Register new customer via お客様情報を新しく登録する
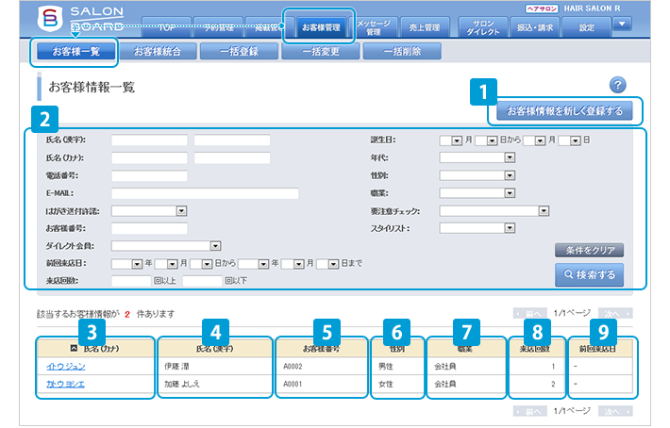 (x=564, y=111)
